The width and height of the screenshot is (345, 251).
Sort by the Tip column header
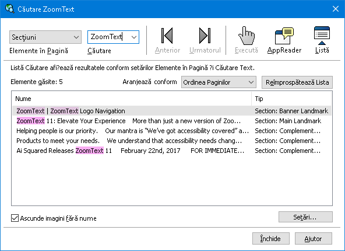[x=291, y=99]
